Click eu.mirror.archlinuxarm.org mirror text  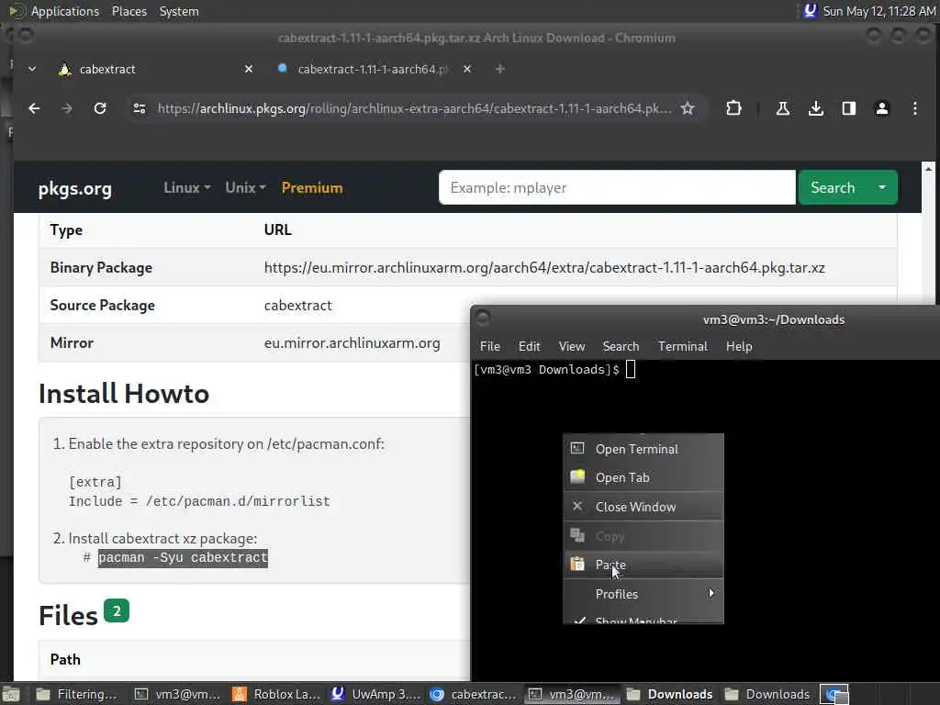coord(352,343)
